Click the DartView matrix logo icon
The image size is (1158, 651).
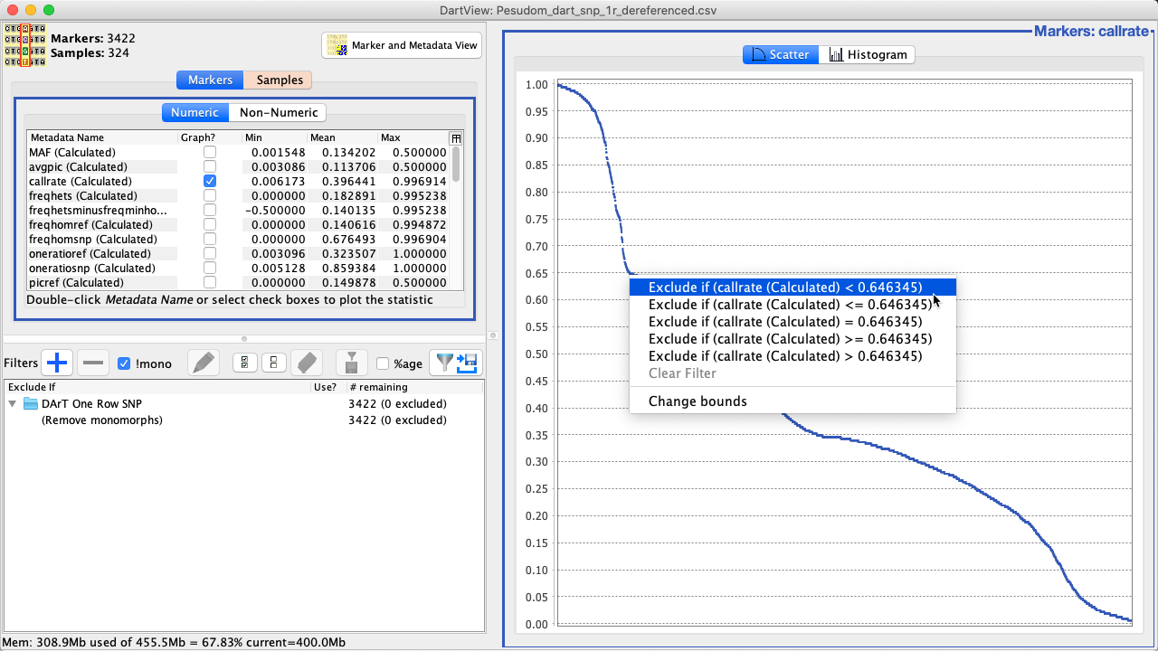pos(25,46)
